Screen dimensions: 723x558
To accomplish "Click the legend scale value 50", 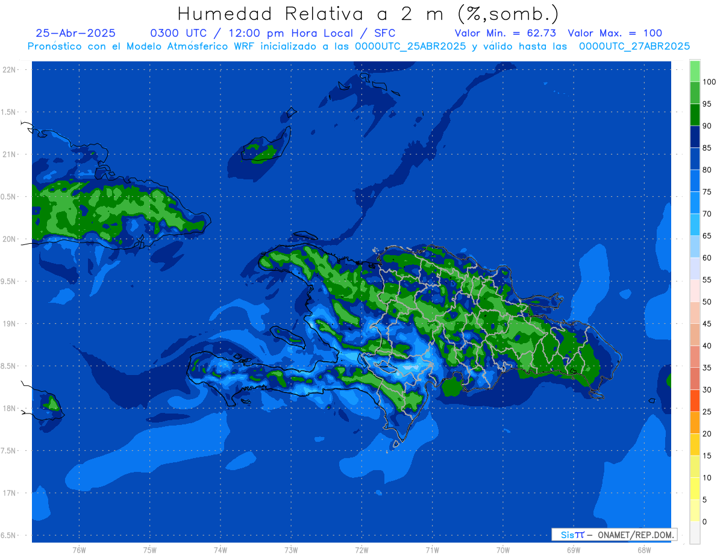I will click(707, 302).
